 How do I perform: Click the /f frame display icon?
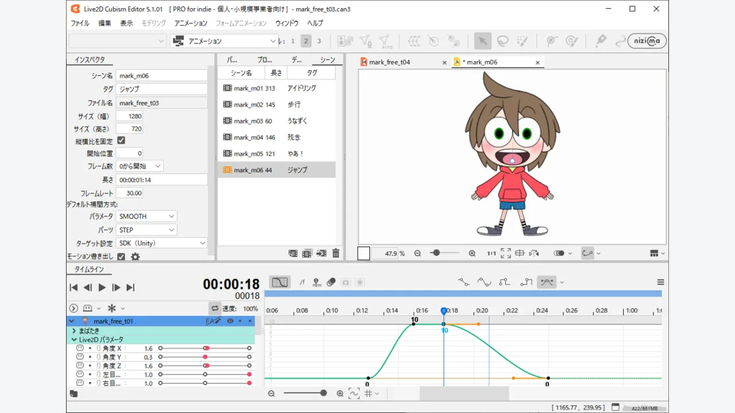[x=302, y=282]
